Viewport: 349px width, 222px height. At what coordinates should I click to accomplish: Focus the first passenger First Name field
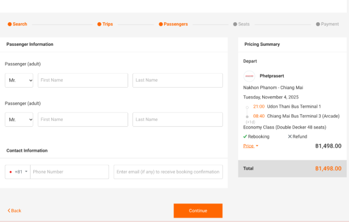coord(83,80)
